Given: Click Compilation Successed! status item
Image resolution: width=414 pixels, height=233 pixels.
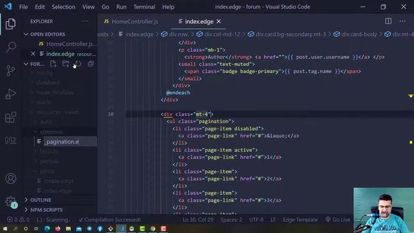Looking at the screenshot, I should click(110, 219).
